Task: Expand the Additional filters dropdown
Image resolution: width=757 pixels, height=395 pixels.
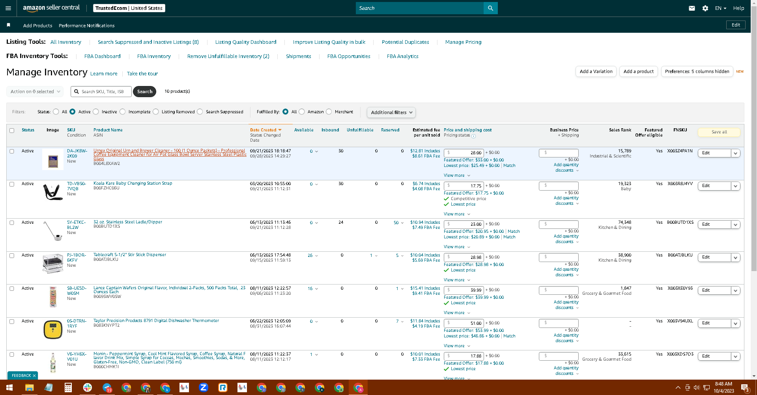Action: [391, 112]
